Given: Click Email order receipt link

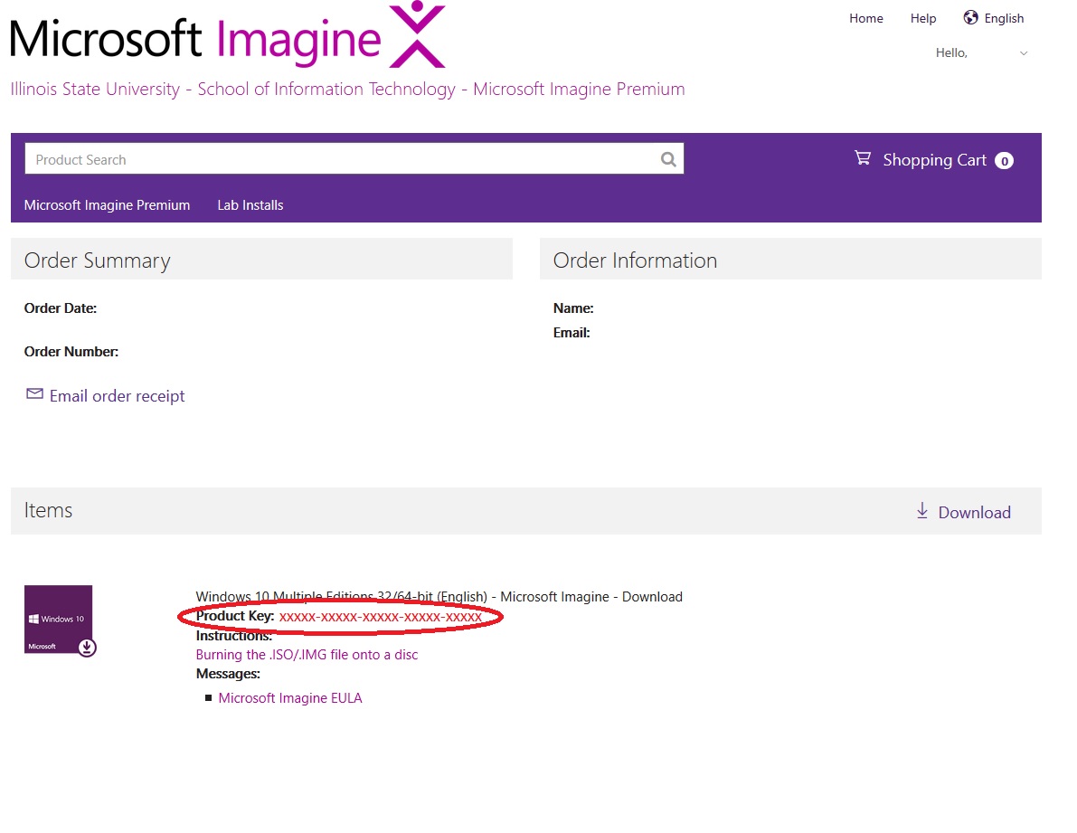Looking at the screenshot, I should [x=117, y=396].
